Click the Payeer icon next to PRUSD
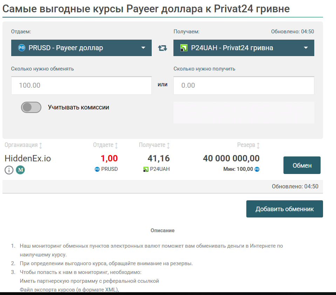Image resolution: width=336 pixels, height=295 pixels. coord(97,169)
